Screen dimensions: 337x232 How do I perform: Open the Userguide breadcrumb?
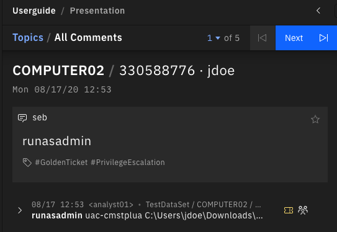pos(34,11)
